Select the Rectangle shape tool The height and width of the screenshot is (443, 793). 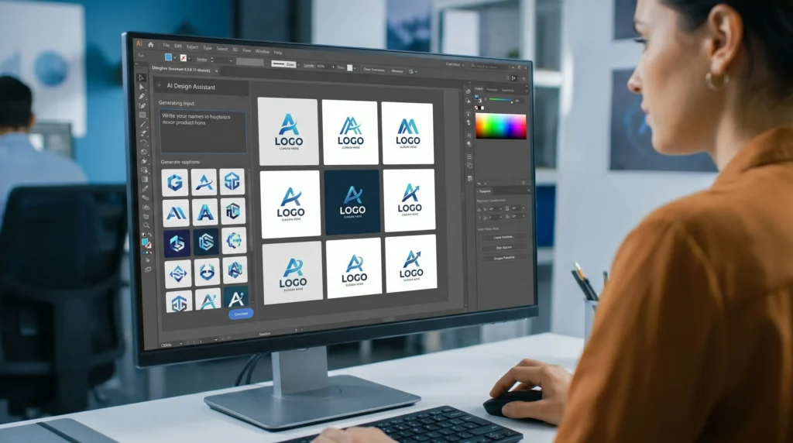pos(142,115)
